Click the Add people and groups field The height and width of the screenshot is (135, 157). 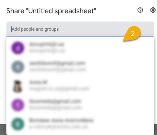(80, 29)
